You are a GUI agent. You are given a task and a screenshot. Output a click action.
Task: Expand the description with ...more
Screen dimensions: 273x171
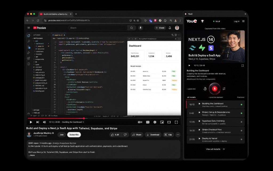[31, 155]
